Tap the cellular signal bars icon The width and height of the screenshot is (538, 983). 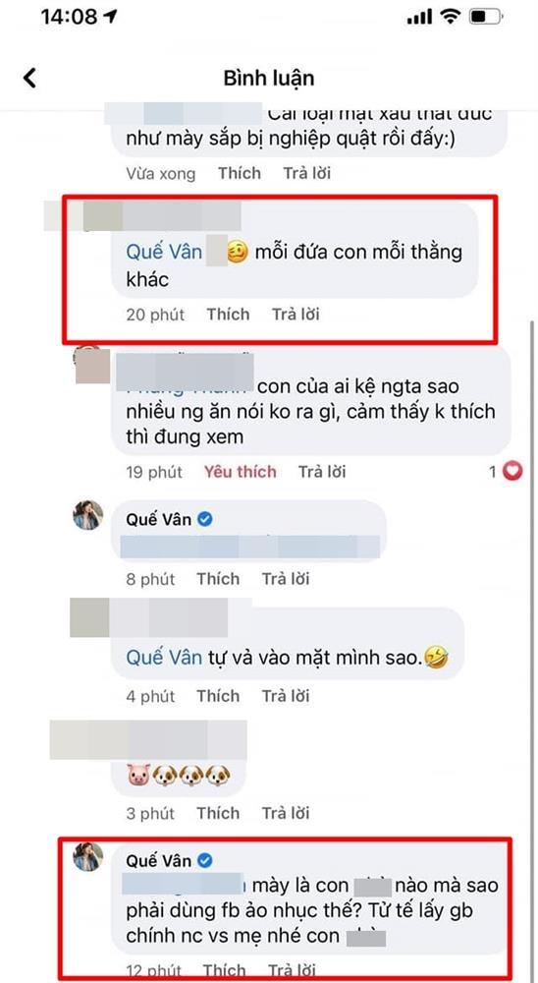[419, 18]
